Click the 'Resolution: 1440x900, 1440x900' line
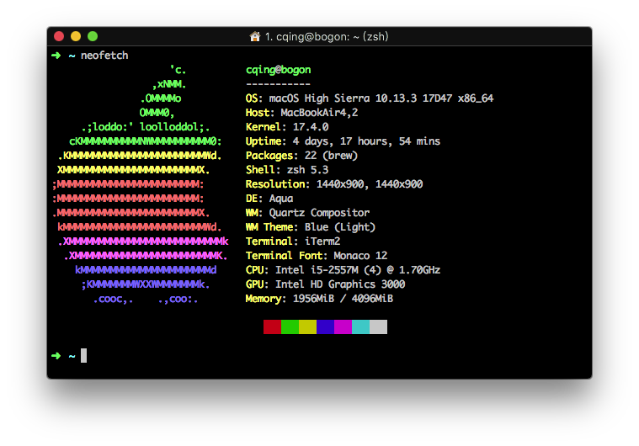 click(334, 184)
